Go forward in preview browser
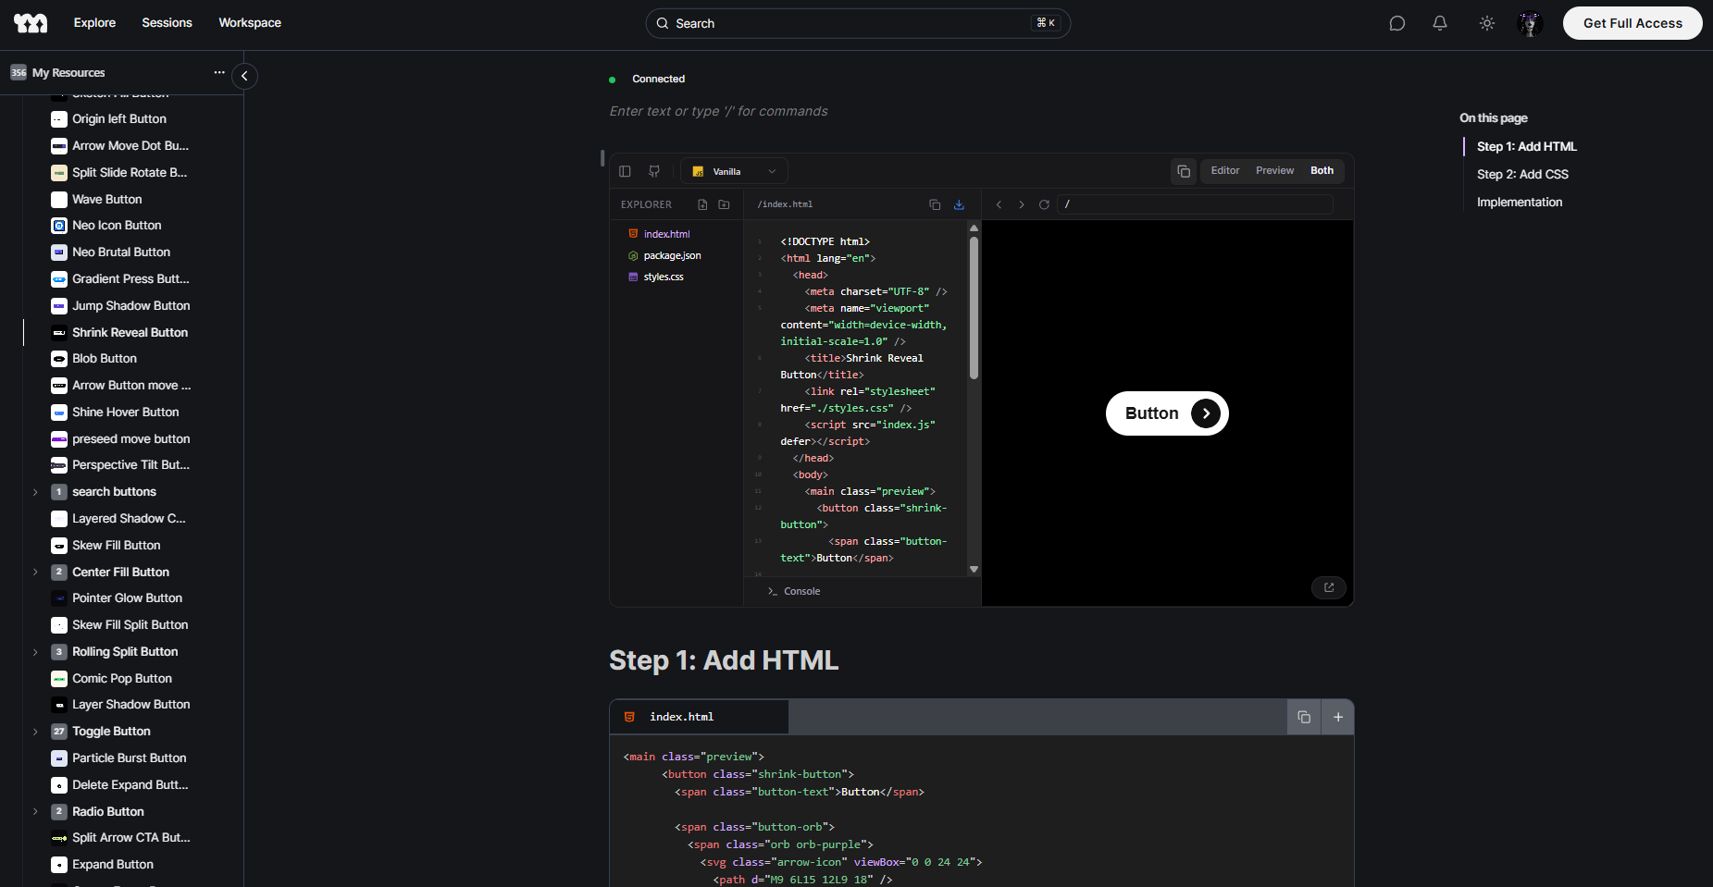Viewport: 1713px width, 887px height. click(1022, 204)
